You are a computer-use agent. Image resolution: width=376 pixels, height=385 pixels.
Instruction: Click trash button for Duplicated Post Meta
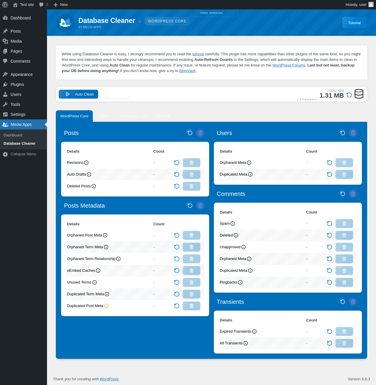tap(192, 306)
